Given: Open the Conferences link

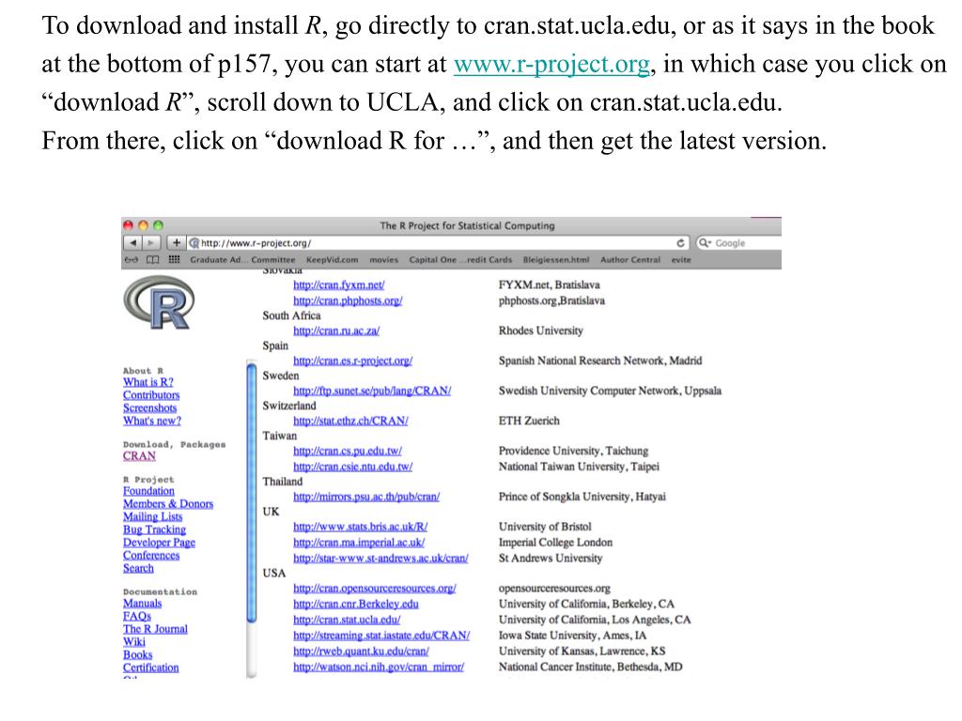Looking at the screenshot, I should (151, 556).
